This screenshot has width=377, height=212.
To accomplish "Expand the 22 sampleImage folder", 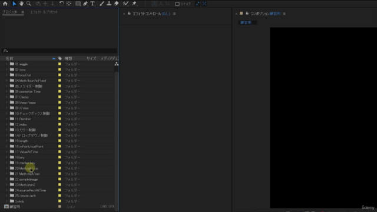I will [x=6, y=179].
